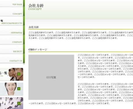Click the CEOメッセージ section heading
133x109 pixels.
click(x=38, y=50)
